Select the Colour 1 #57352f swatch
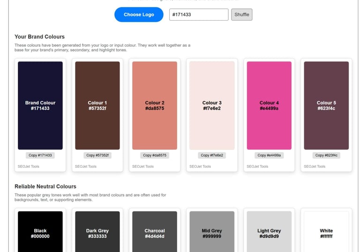Screen dimensions: 360x252 pos(97,105)
